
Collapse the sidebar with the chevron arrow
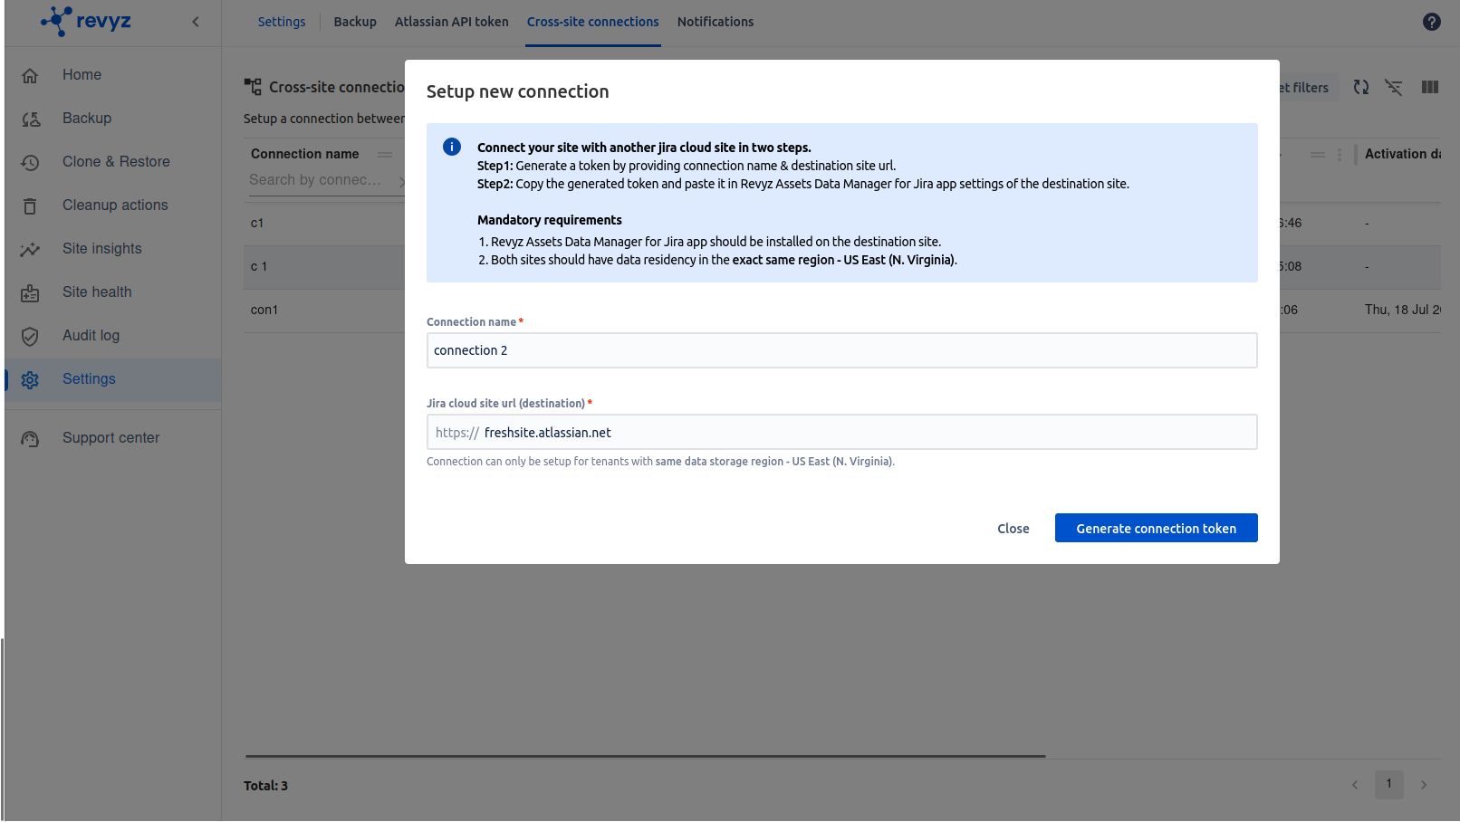pos(196,22)
